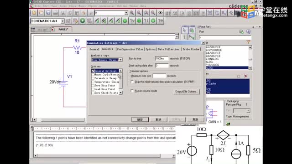Image resolution: width=292 pixels, height=164 pixels.
Task: Click the eye-shaped toolbar icon
Action: (160, 13)
